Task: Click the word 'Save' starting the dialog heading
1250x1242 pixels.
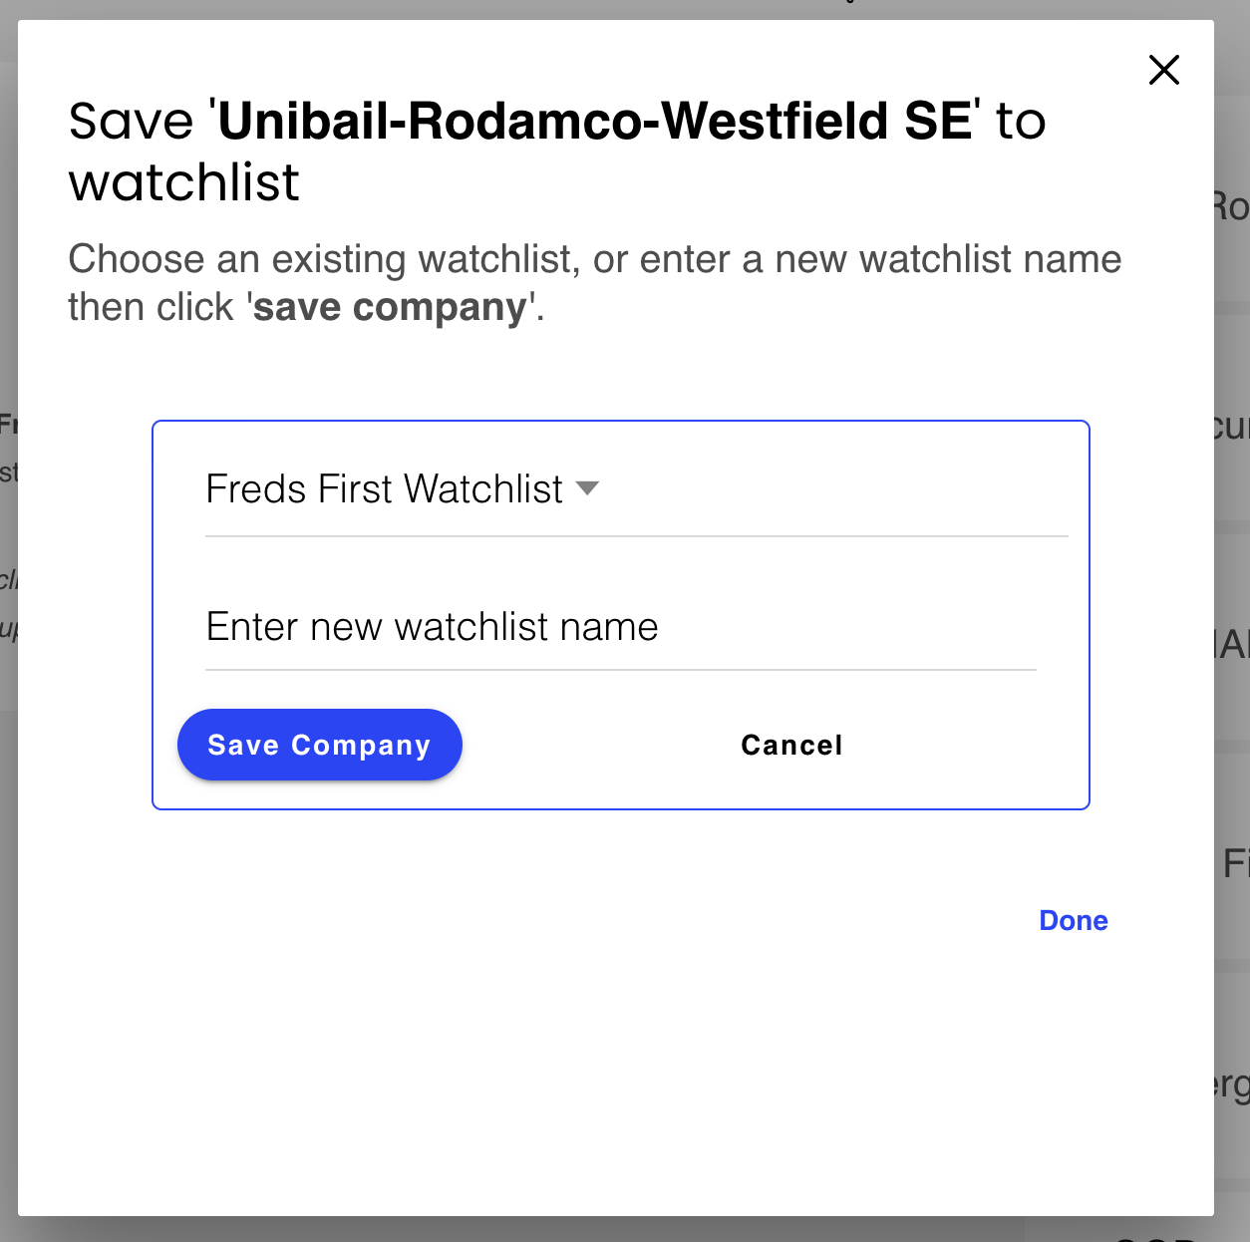Action: click(131, 122)
